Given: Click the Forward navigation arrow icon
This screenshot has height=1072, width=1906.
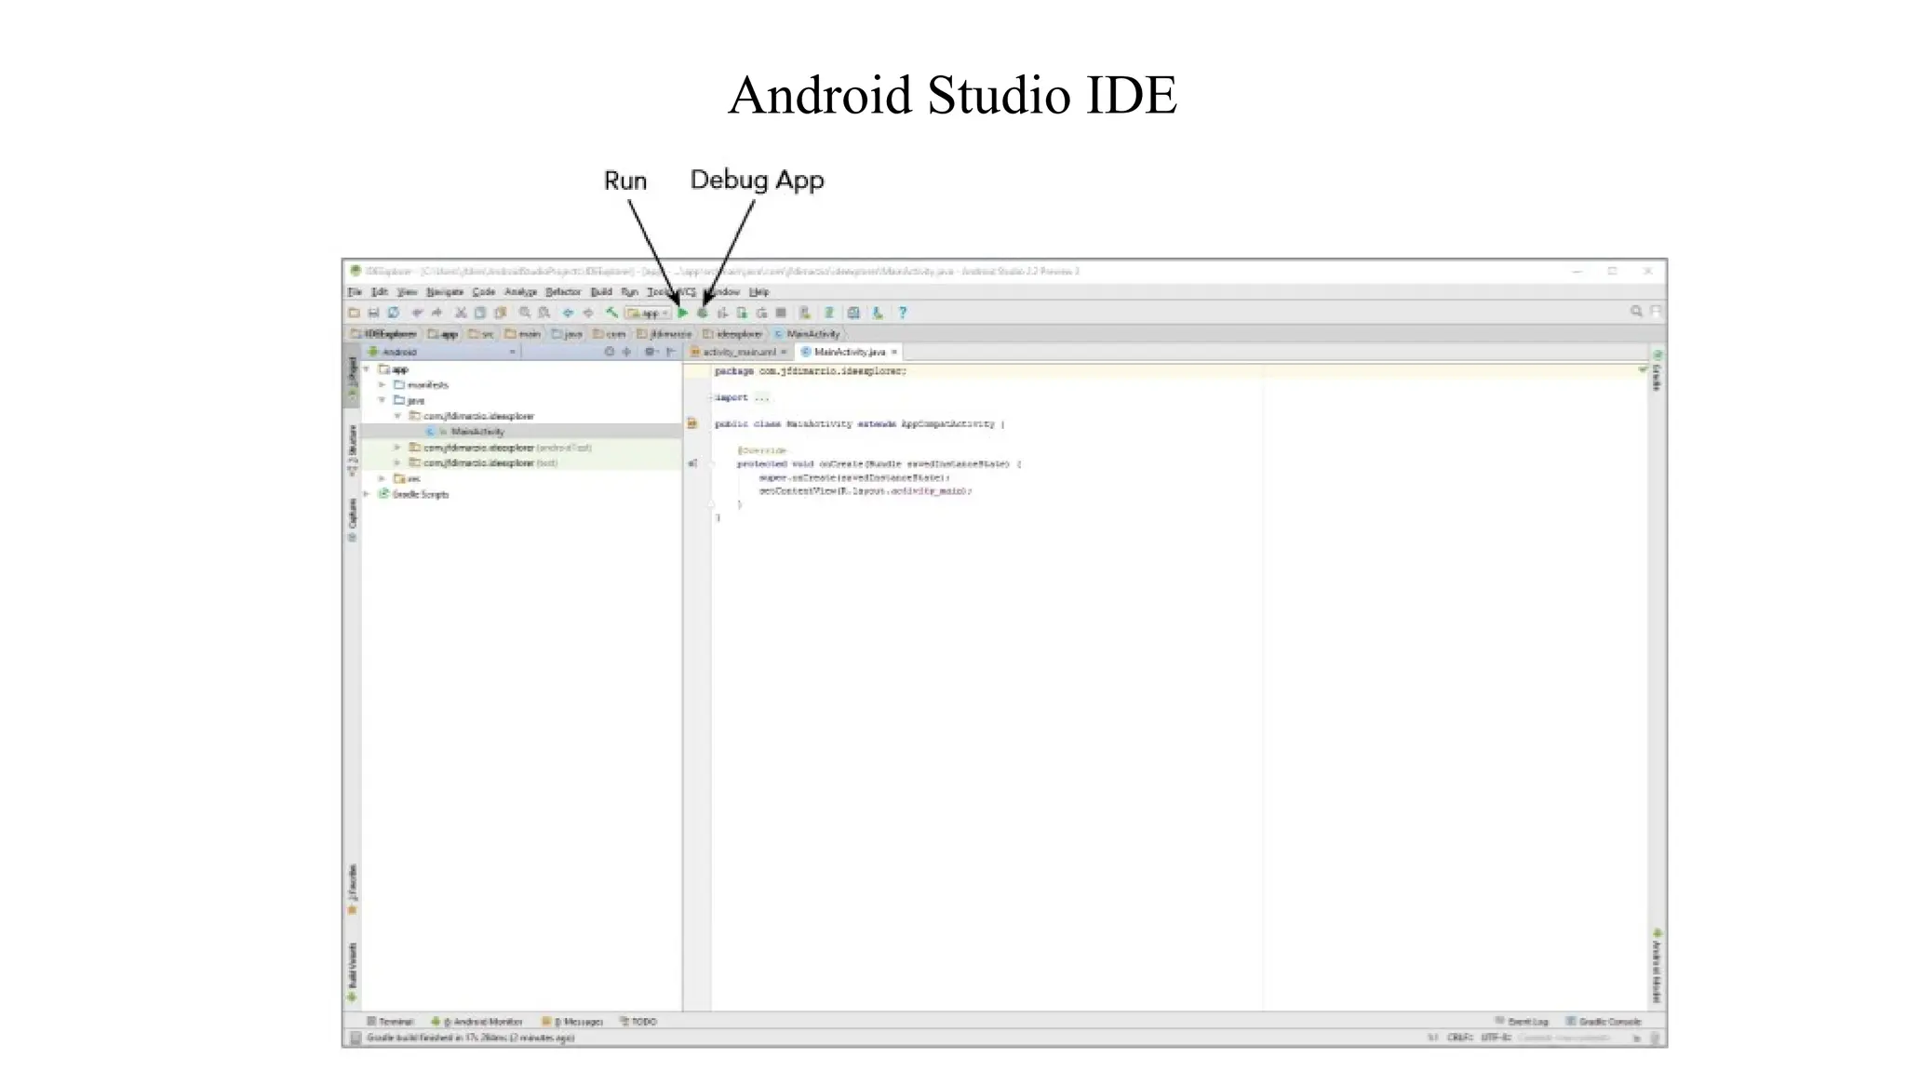Looking at the screenshot, I should pos(588,314).
